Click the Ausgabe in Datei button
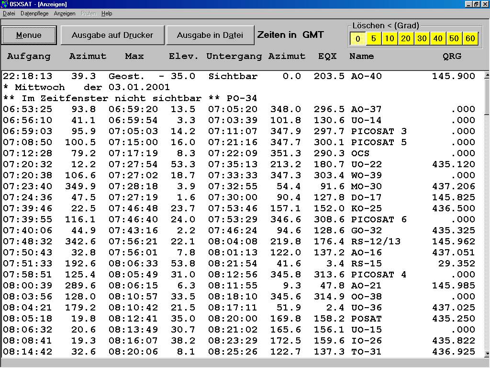Image resolution: width=490 pixels, height=368 pixels. click(210, 35)
